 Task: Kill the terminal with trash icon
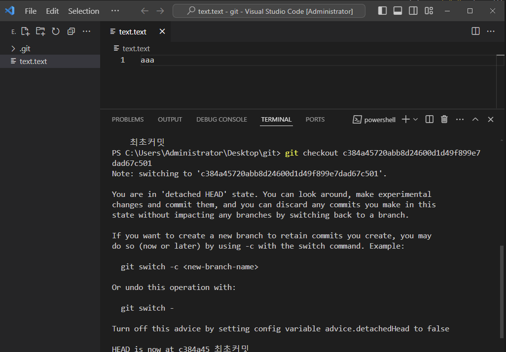[444, 120]
